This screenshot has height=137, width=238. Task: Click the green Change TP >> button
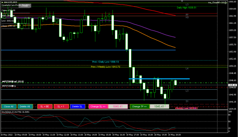coord(140,106)
